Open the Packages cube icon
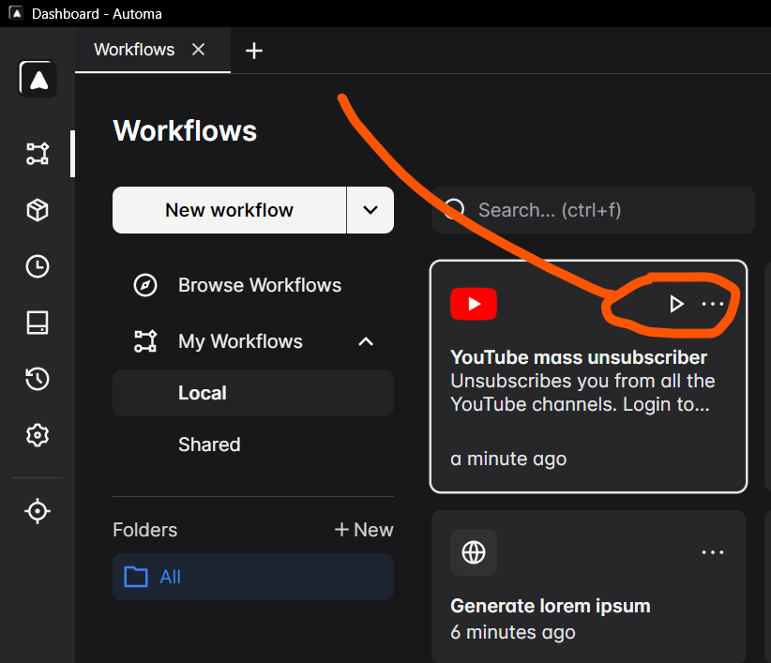Image resolution: width=771 pixels, height=663 pixels. point(38,210)
